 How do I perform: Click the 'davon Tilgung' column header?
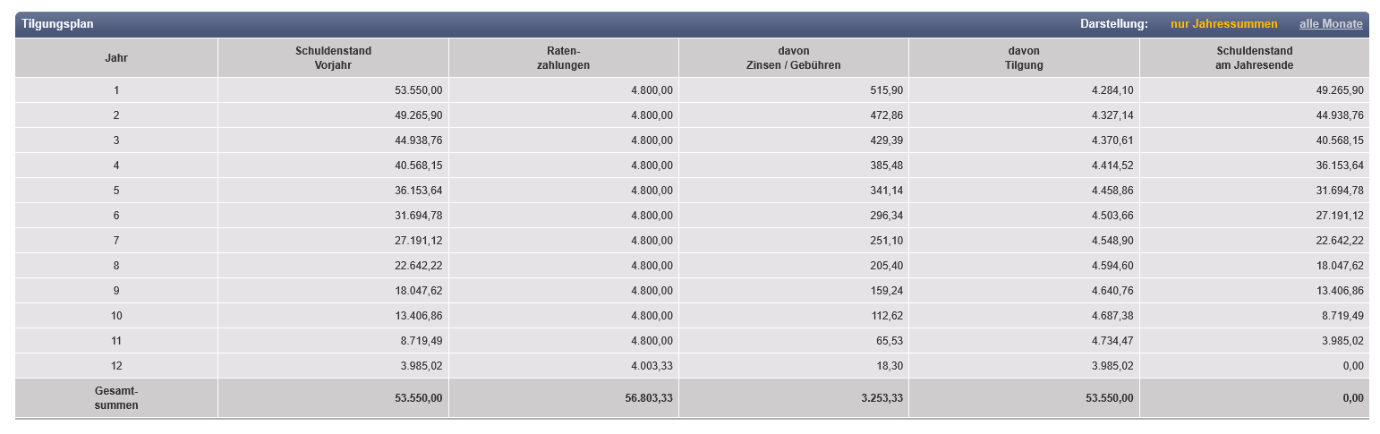[1024, 58]
